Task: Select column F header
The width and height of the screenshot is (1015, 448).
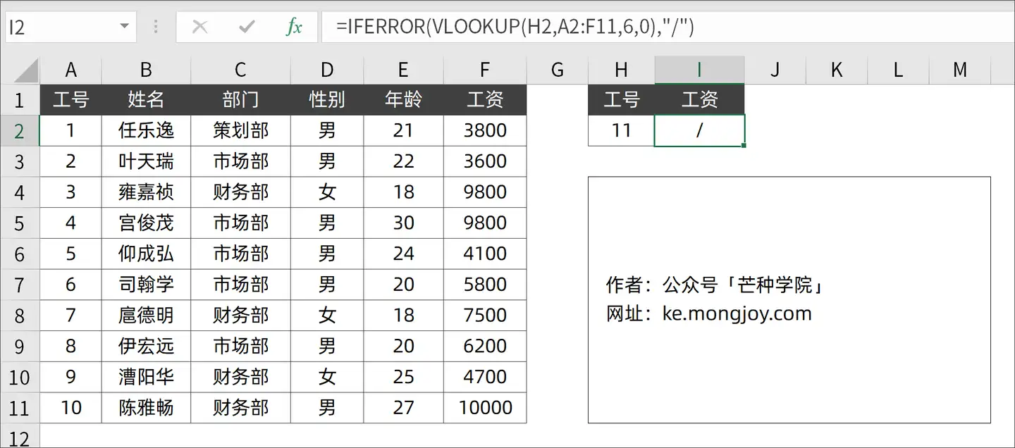Action: pyautogui.click(x=485, y=70)
